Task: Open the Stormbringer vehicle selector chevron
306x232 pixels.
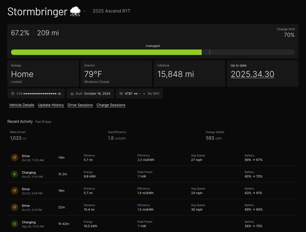Action: (84, 11)
